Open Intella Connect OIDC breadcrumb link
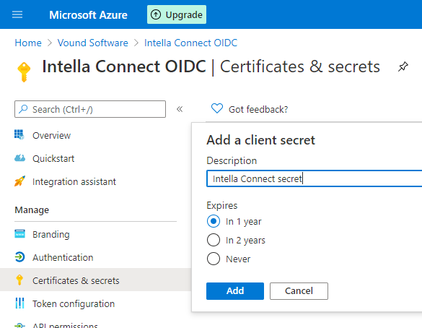The image size is (422, 328). pos(191,43)
